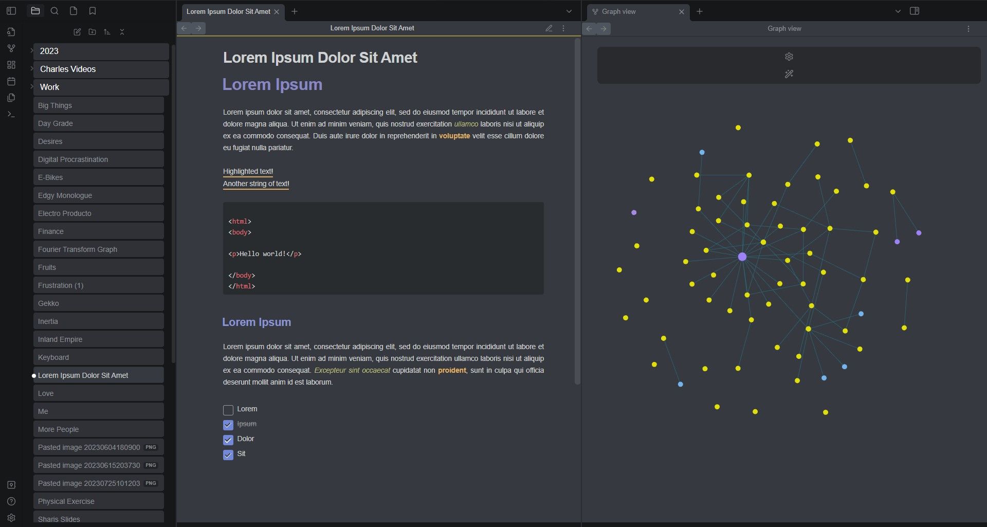Open the bookmarks panel icon

pyautogui.click(x=93, y=11)
